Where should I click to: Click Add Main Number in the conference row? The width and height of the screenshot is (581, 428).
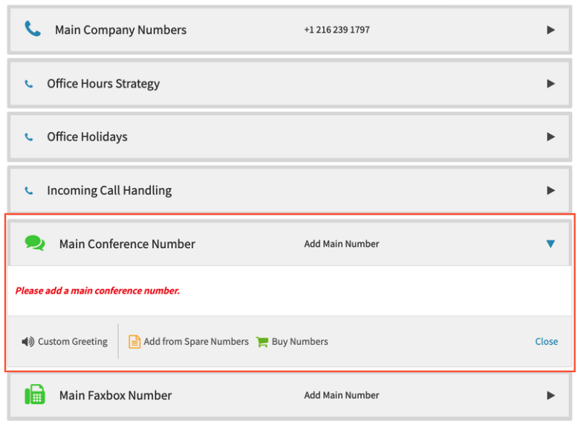click(x=341, y=244)
